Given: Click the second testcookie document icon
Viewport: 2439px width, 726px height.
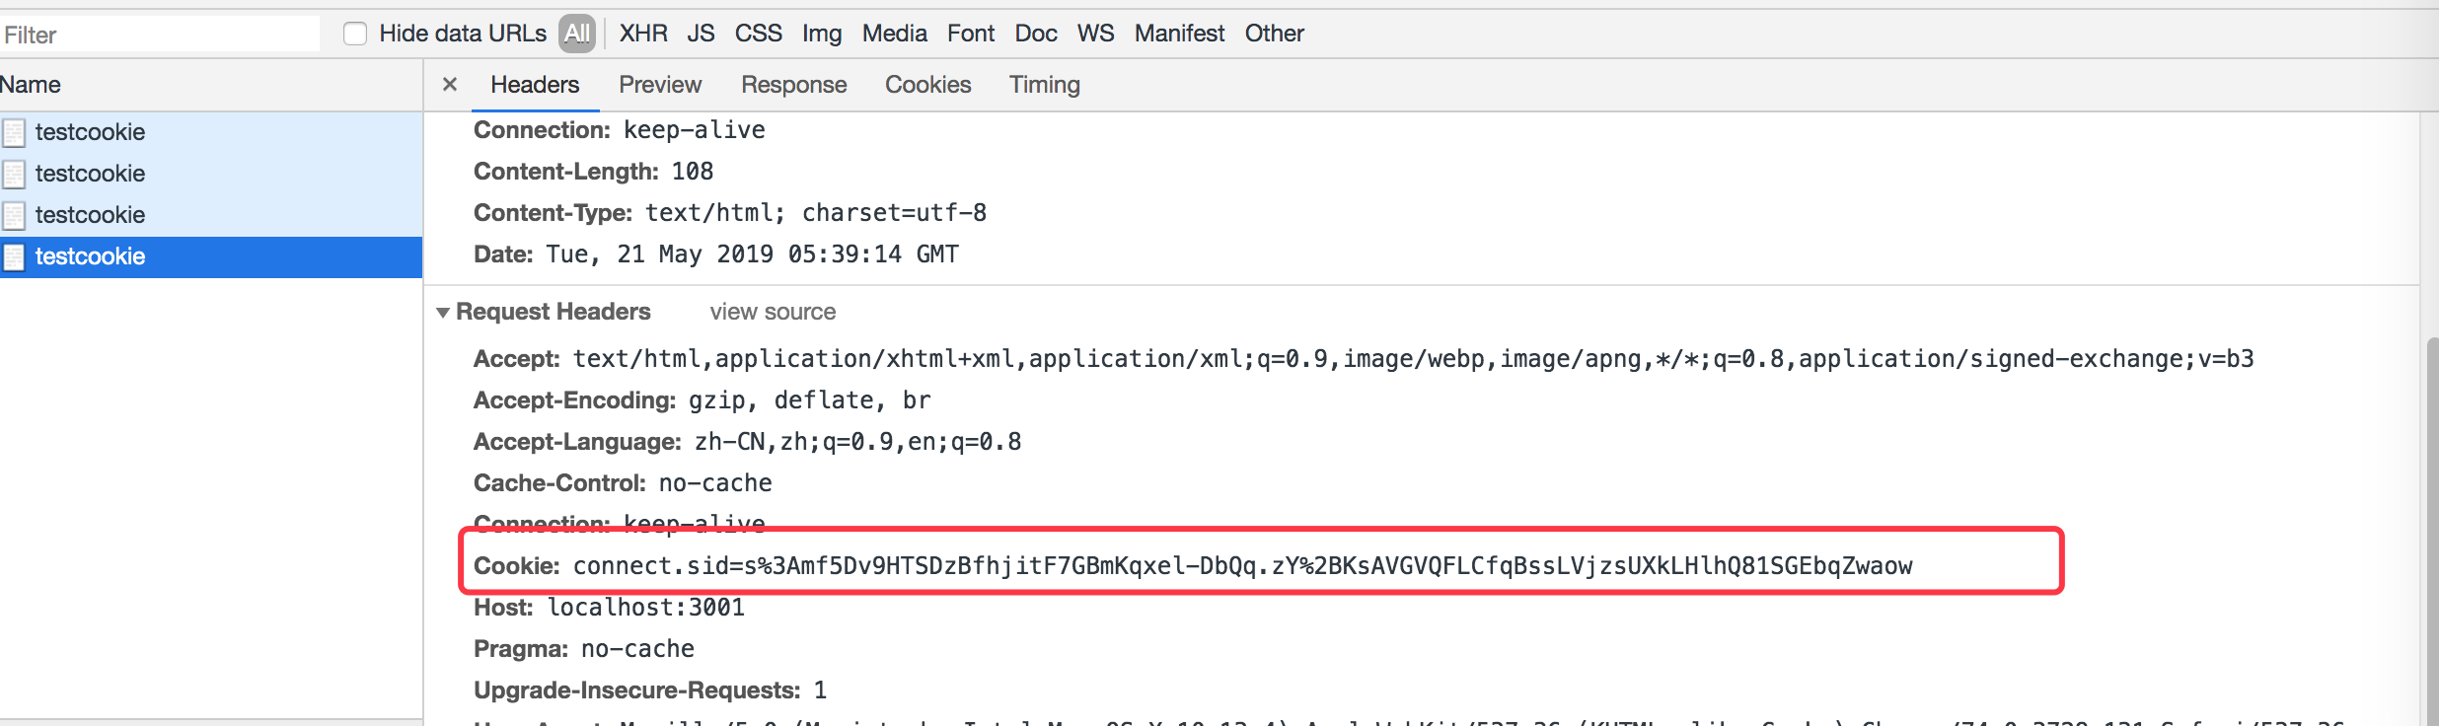Looking at the screenshot, I should point(14,174).
